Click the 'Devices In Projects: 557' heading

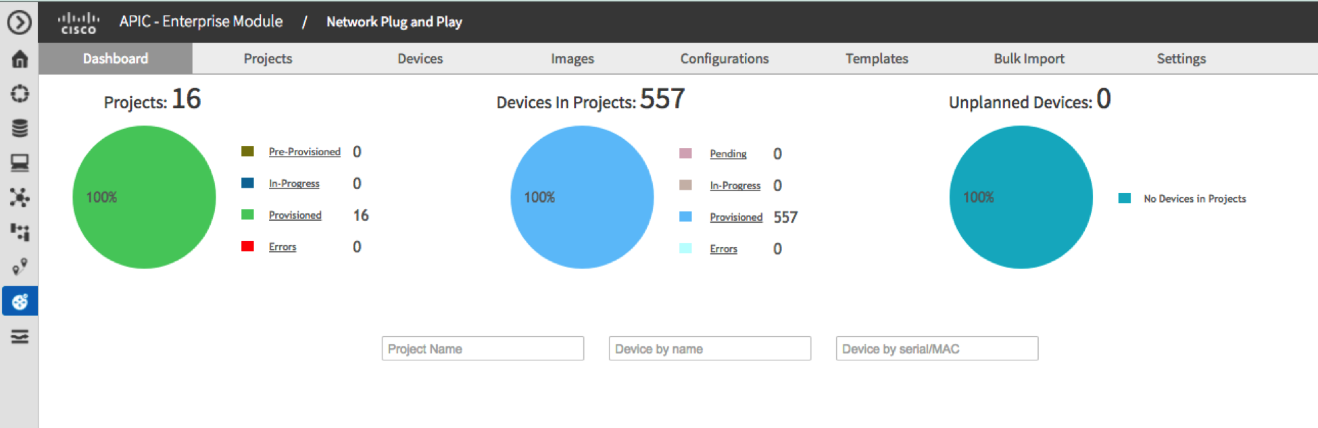[591, 100]
